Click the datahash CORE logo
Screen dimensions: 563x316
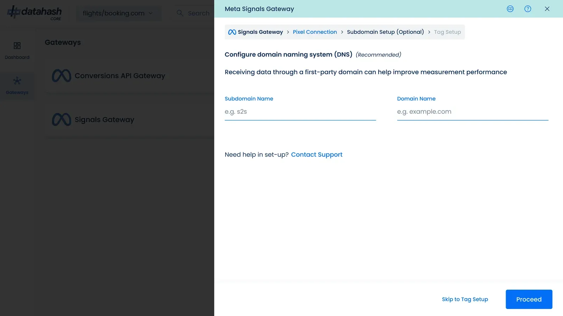point(34,13)
